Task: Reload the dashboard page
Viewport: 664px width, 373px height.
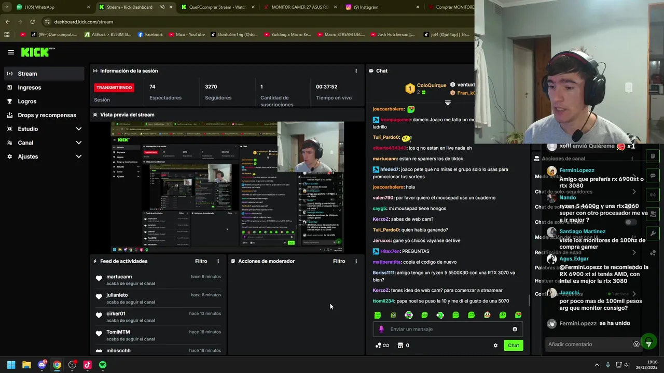Action: coord(32,22)
